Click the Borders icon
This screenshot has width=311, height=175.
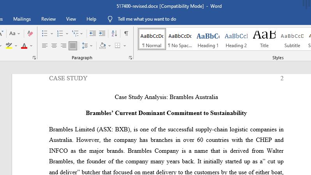coord(118,46)
